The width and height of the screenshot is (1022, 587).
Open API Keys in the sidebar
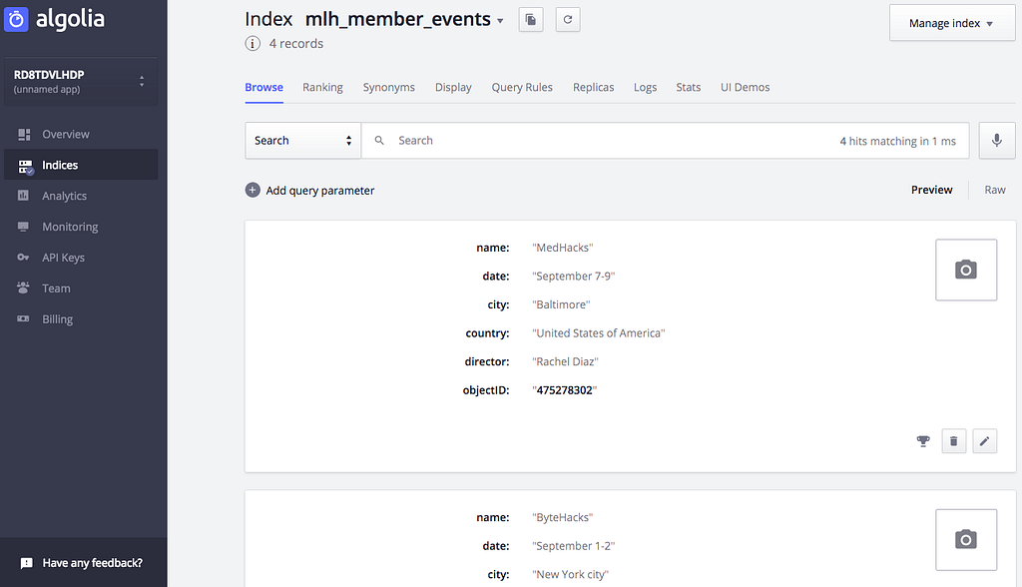pos(63,258)
